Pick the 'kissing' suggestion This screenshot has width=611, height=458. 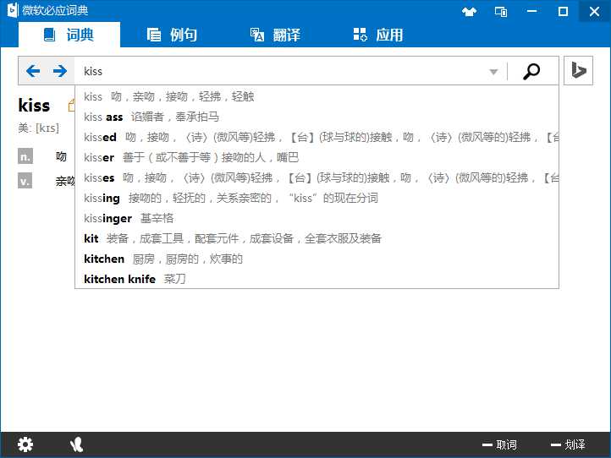click(317, 198)
